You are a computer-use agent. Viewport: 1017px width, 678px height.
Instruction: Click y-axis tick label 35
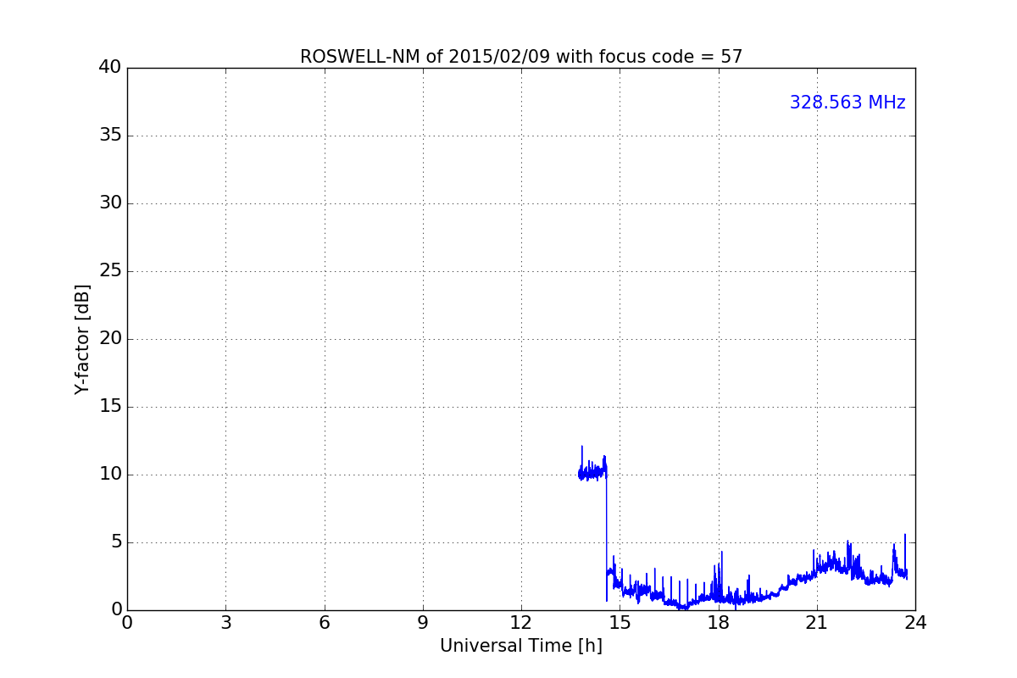coord(110,136)
